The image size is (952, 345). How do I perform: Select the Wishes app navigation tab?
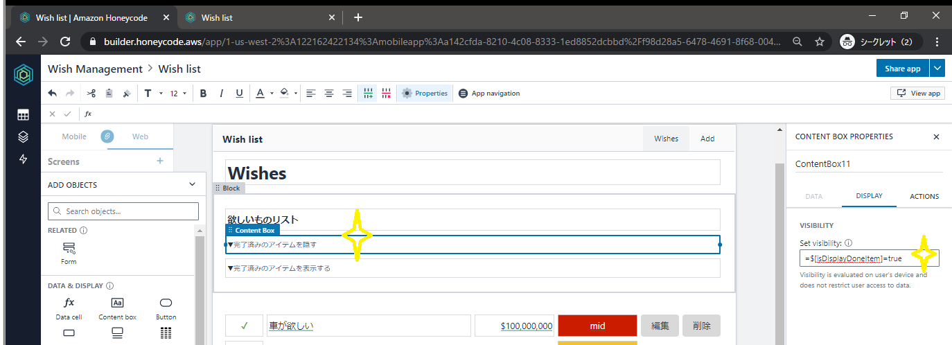667,139
